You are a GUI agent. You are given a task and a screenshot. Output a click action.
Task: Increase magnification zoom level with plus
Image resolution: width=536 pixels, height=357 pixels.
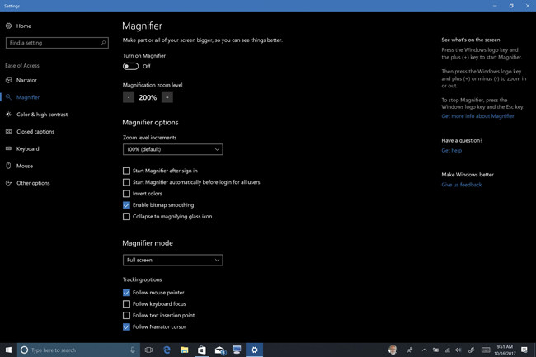point(167,97)
